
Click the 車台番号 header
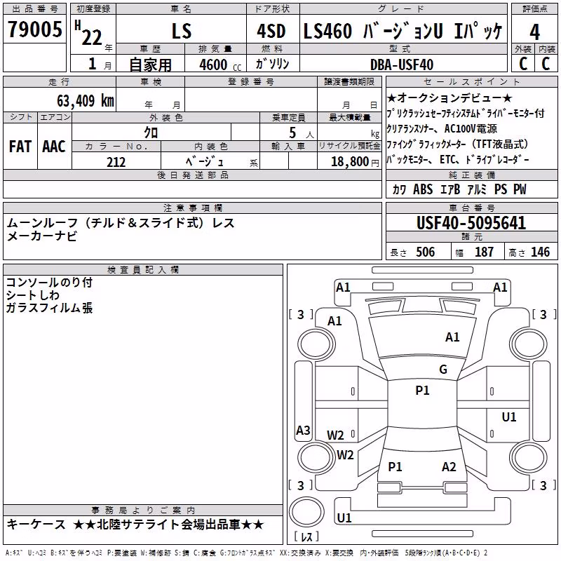click(x=471, y=208)
